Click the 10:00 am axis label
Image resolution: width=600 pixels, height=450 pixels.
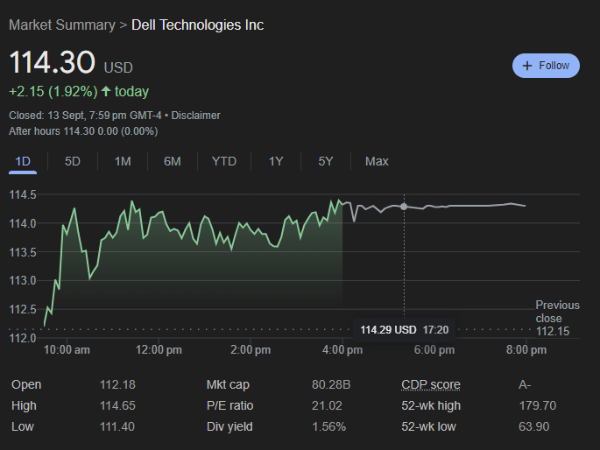coord(67,350)
